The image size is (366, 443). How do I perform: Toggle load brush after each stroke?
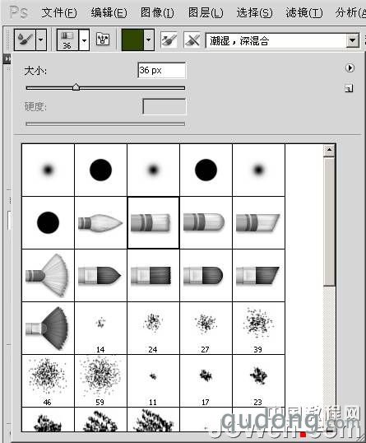pos(169,40)
